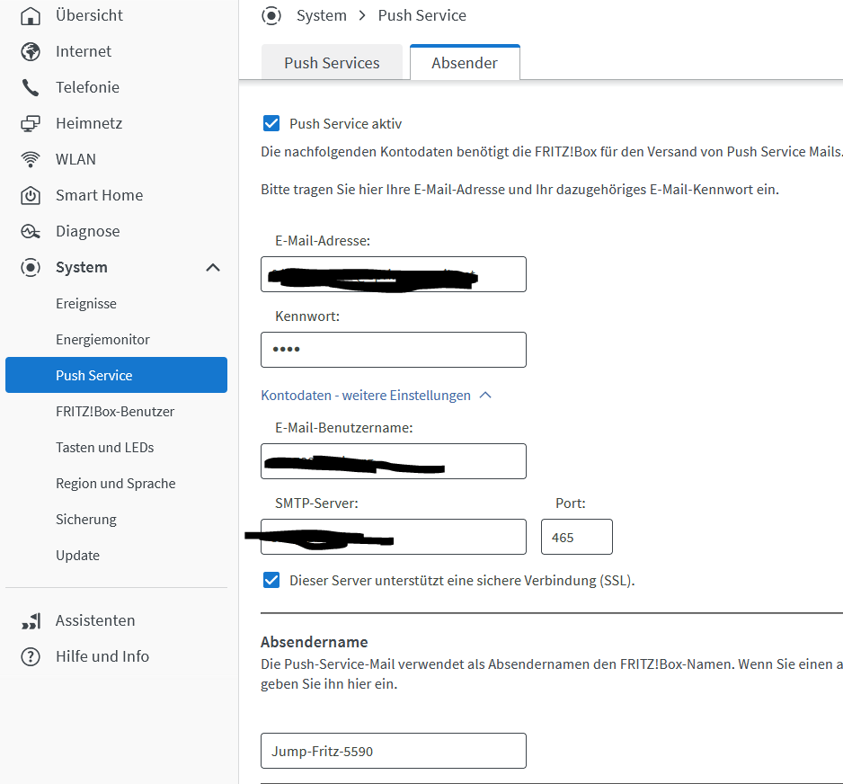This screenshot has width=843, height=784.
Task: Click the Diagnose pulse icon
Action: point(31,232)
